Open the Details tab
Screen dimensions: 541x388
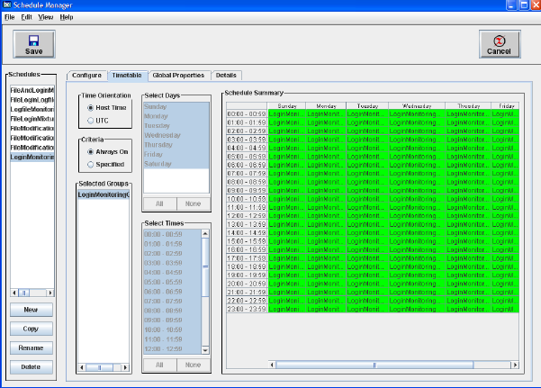[x=226, y=75]
